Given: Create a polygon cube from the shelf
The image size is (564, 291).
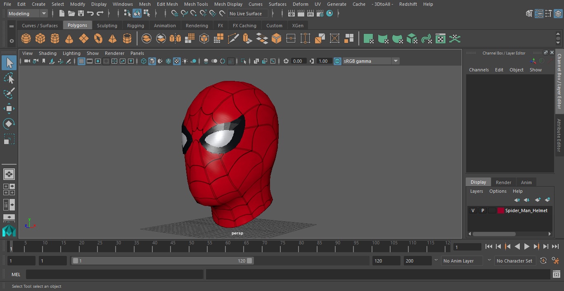Looking at the screenshot, I should tap(40, 39).
